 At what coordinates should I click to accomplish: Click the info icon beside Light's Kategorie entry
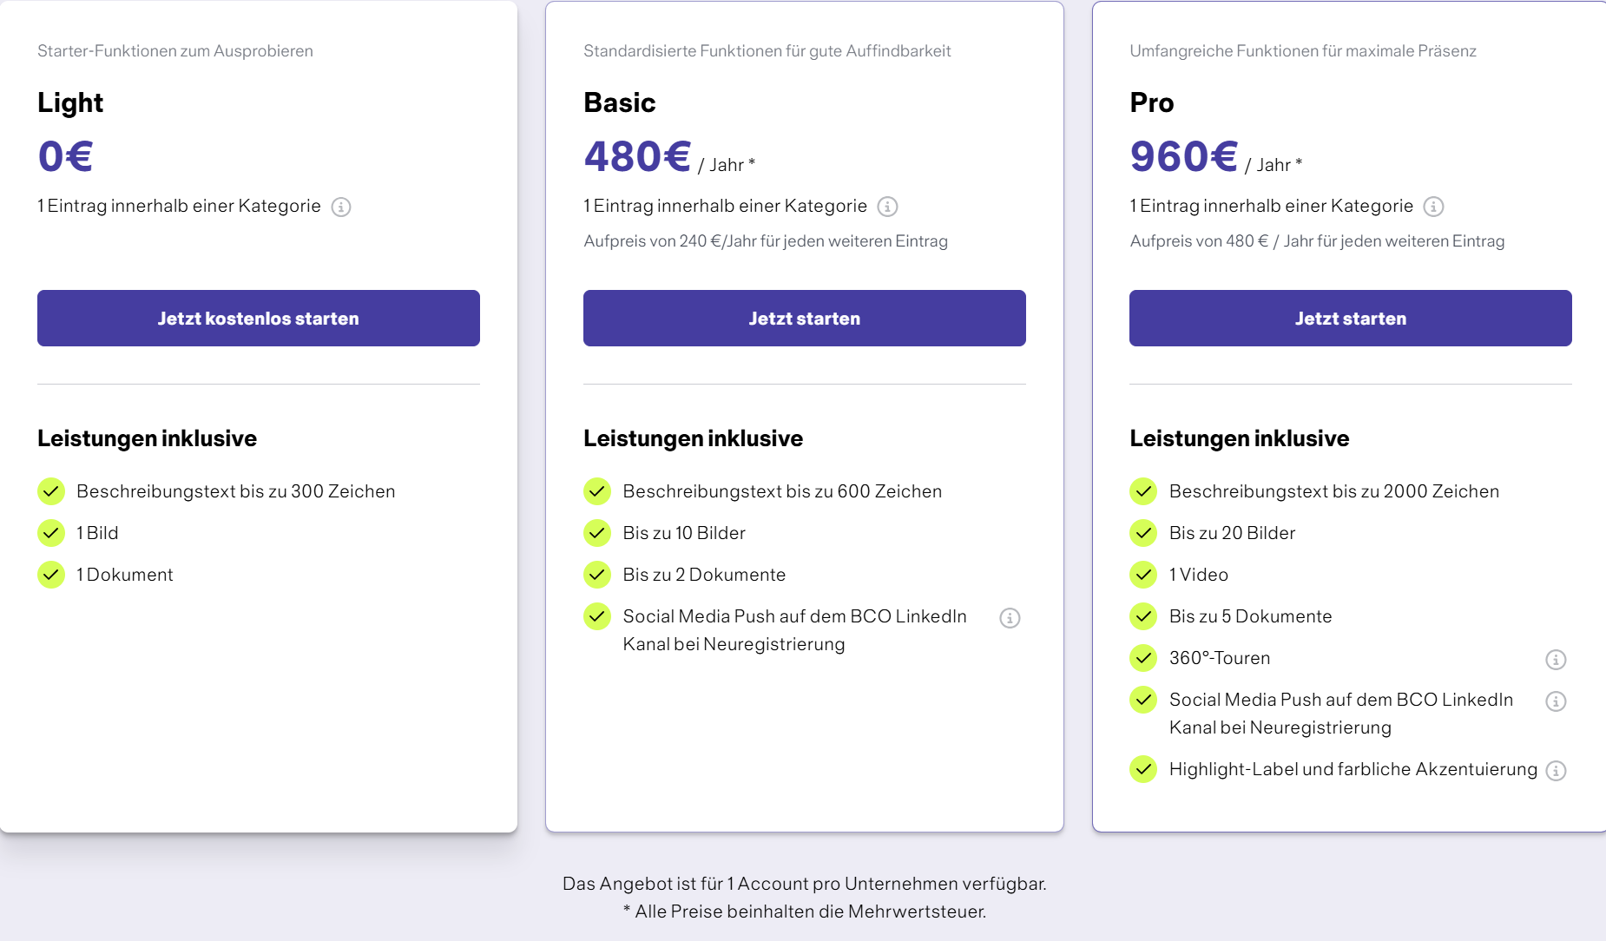click(x=341, y=207)
